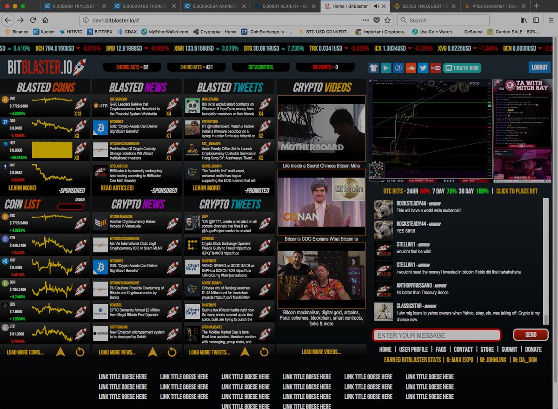The image size is (558, 409).
Task: Refresh the coin list with circular arrow
Action: pyautogui.click(x=80, y=352)
